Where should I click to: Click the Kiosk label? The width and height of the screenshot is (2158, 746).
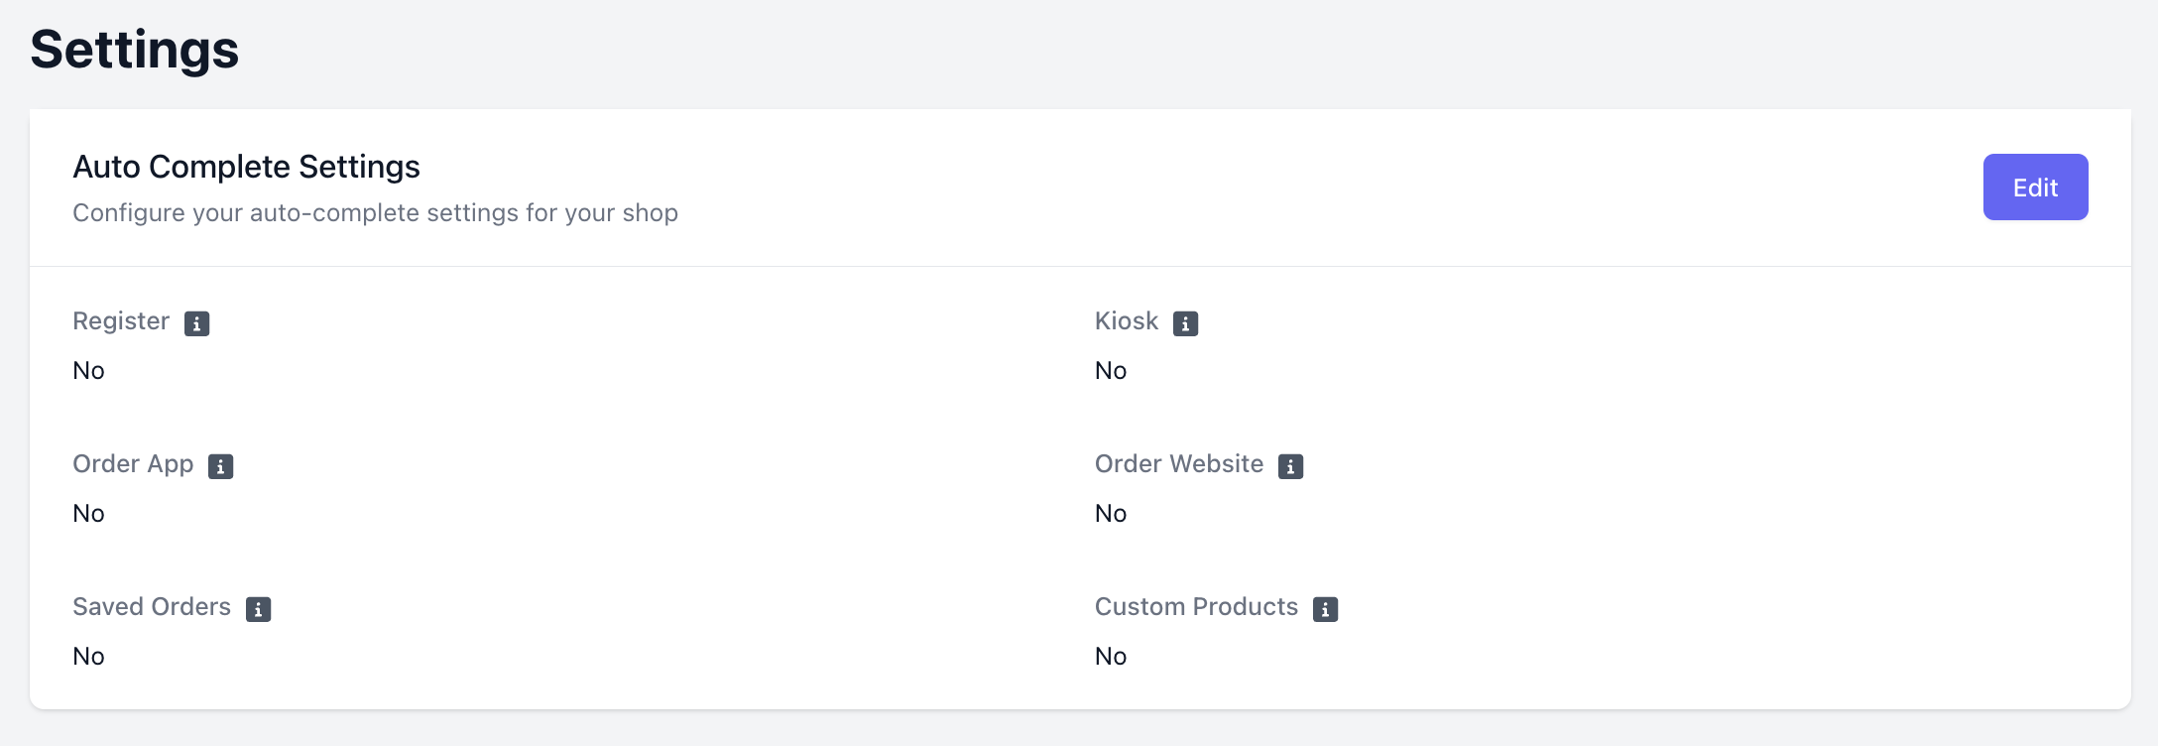[x=1127, y=321]
